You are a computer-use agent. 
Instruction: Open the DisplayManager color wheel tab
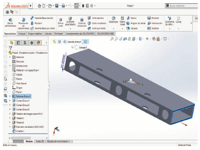[38, 43]
